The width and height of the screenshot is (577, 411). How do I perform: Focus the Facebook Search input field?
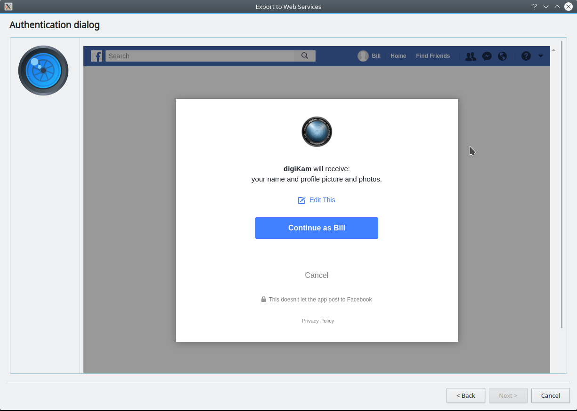pyautogui.click(x=200, y=56)
